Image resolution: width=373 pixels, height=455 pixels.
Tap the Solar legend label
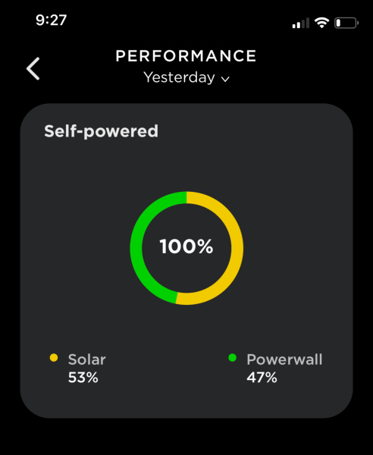click(x=86, y=359)
